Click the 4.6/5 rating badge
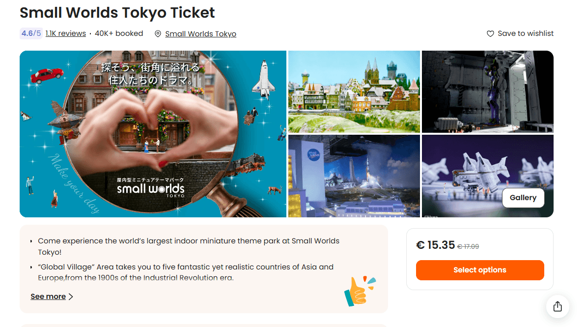586x327 pixels. click(31, 33)
